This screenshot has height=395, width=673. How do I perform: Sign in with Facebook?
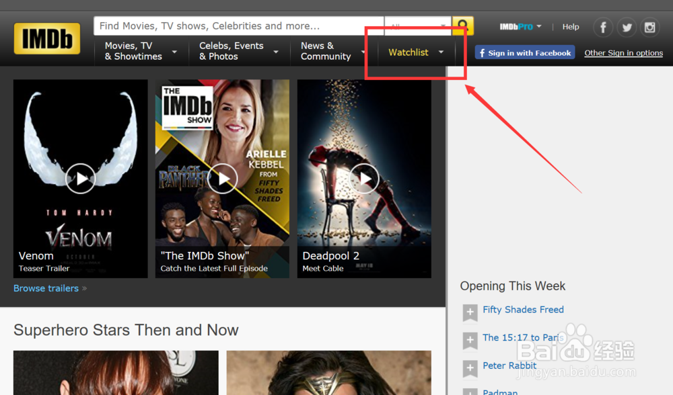point(524,52)
